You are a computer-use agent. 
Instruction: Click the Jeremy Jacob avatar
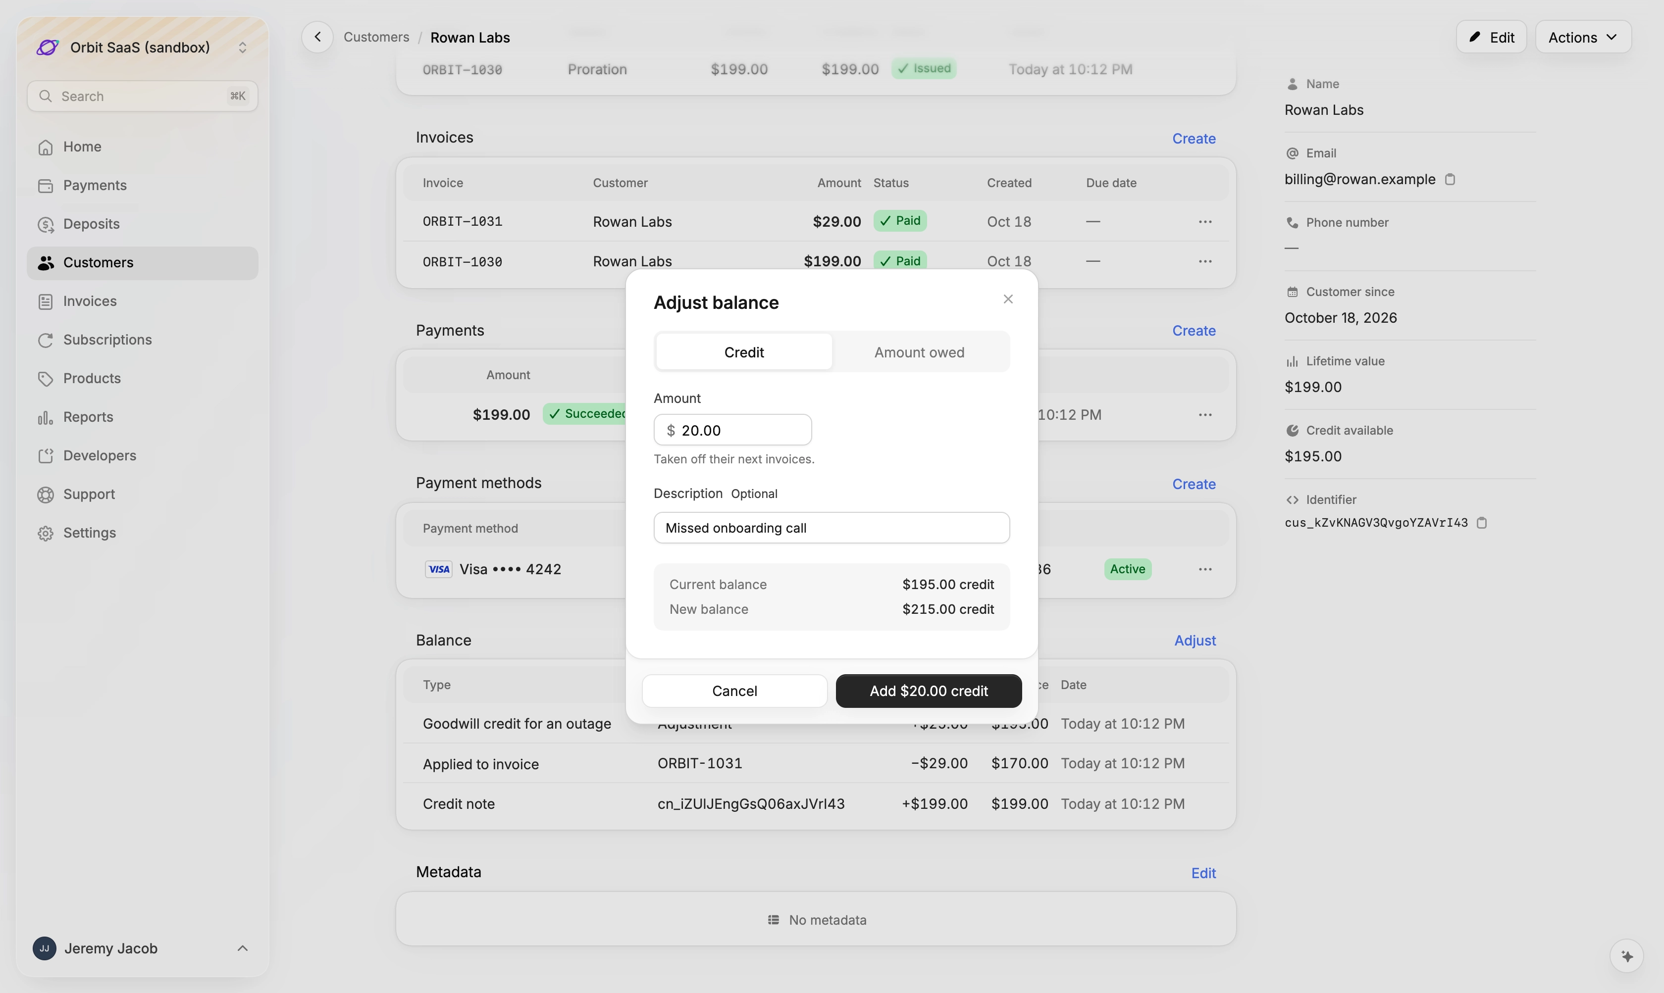click(44, 948)
